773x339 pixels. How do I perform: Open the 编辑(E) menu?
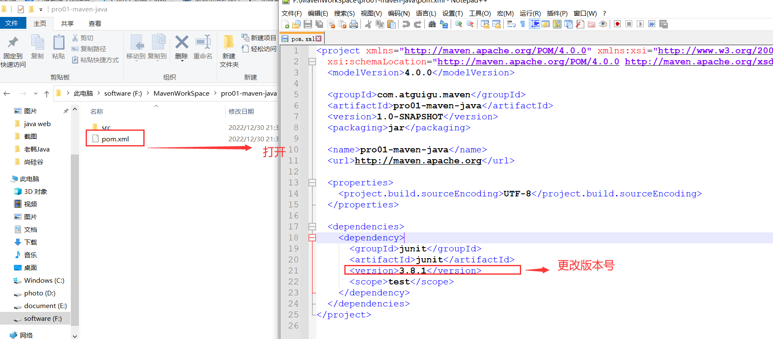[318, 14]
